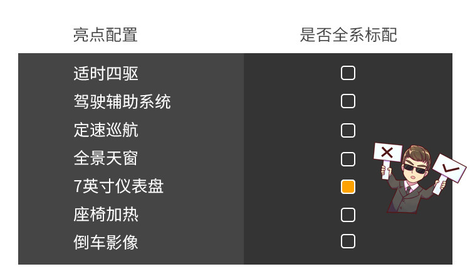Click the 亮点配置 column header
The height and width of the screenshot is (279, 470).
coord(105,35)
